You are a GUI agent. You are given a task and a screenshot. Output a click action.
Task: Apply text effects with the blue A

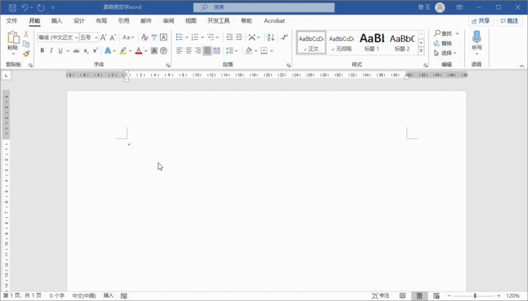pyautogui.click(x=108, y=51)
